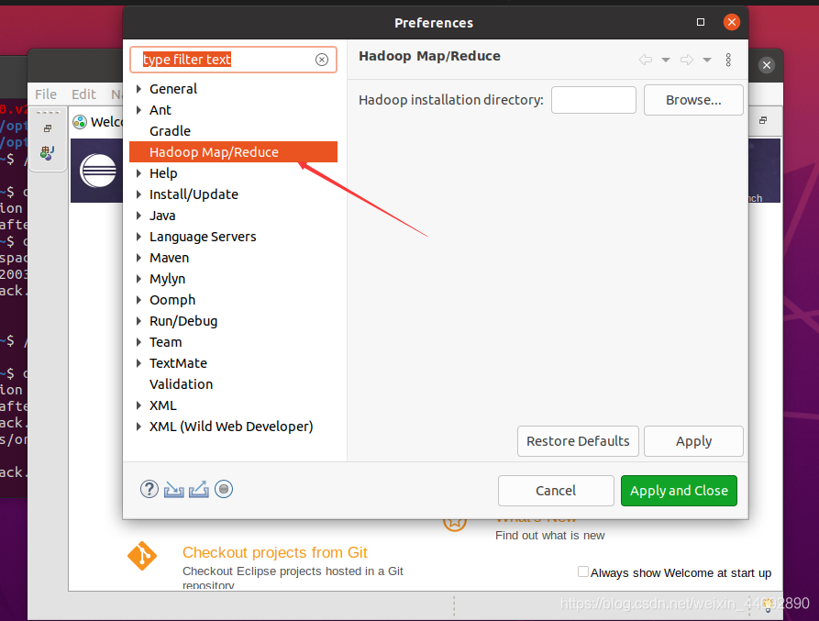Click the restore icon at Eclipse right edge
This screenshot has width=819, height=621.
point(763,120)
